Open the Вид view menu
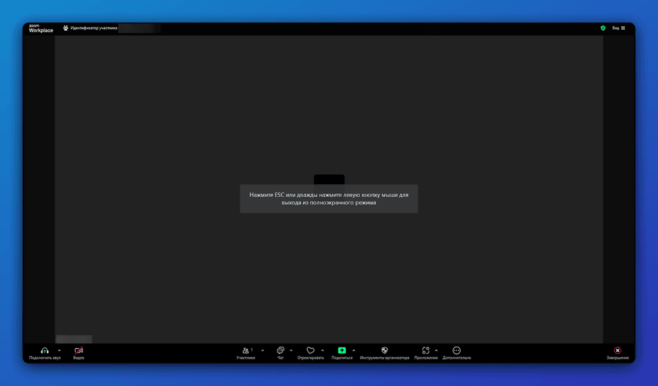658x386 pixels. point(615,28)
